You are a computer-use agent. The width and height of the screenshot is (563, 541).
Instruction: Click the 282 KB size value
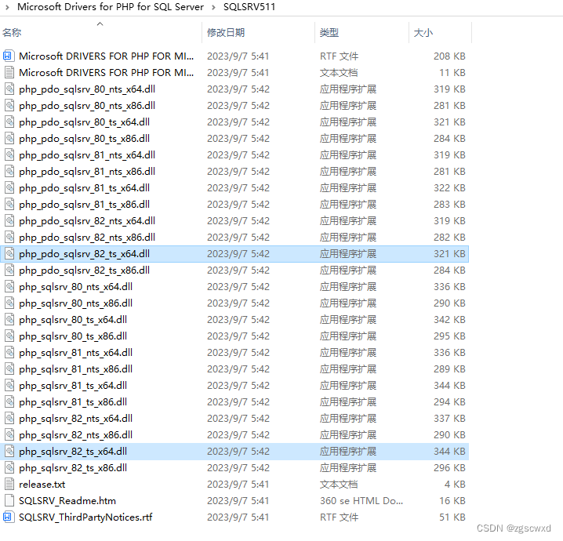449,238
